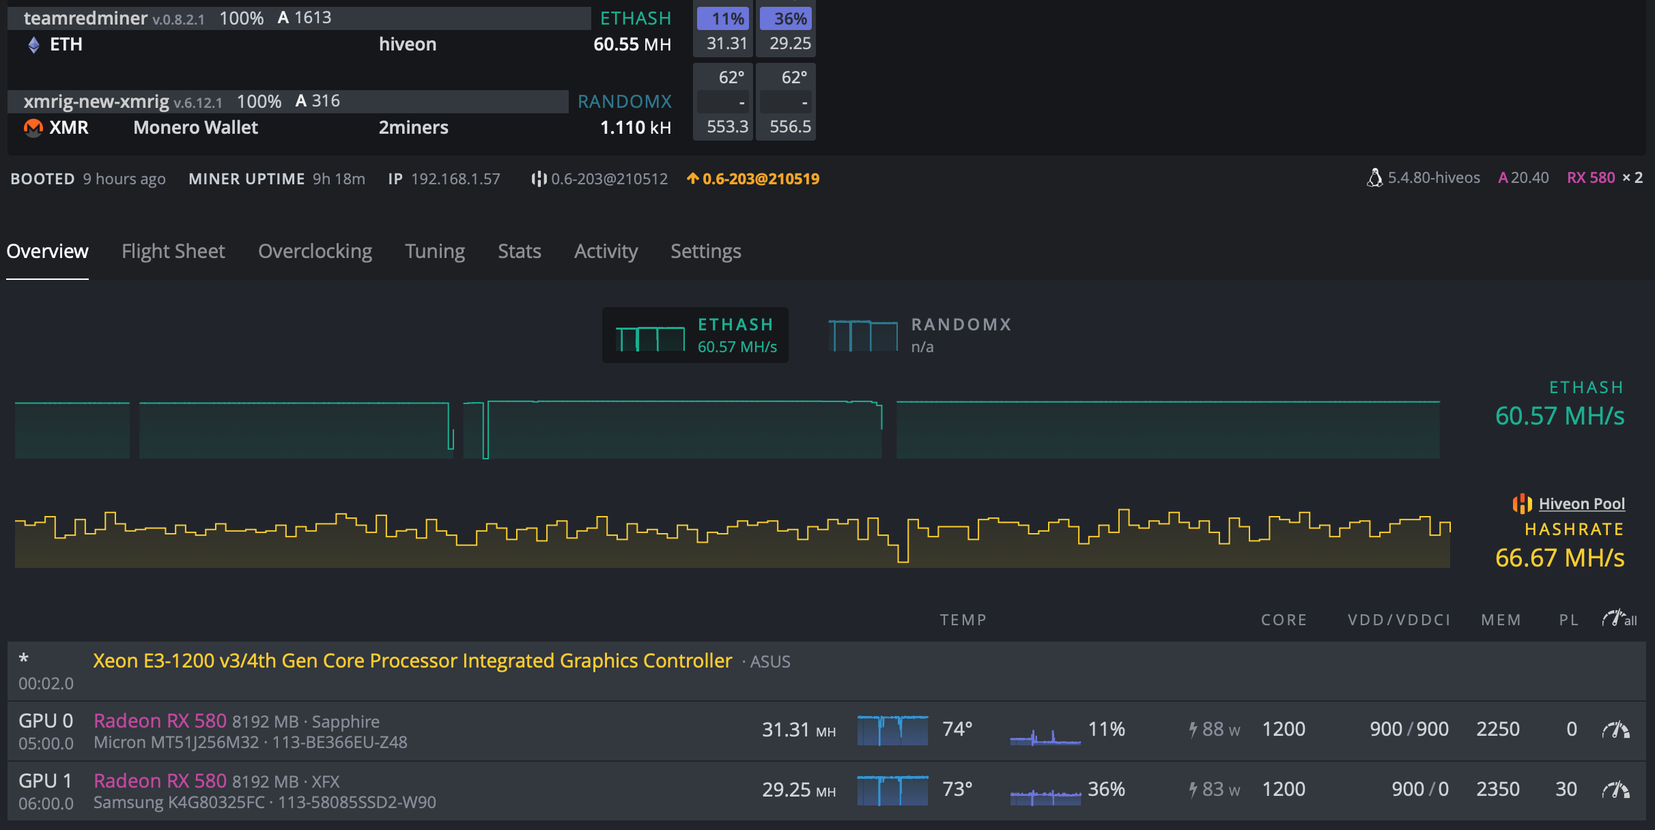Open the Overclocking tab

click(x=315, y=251)
